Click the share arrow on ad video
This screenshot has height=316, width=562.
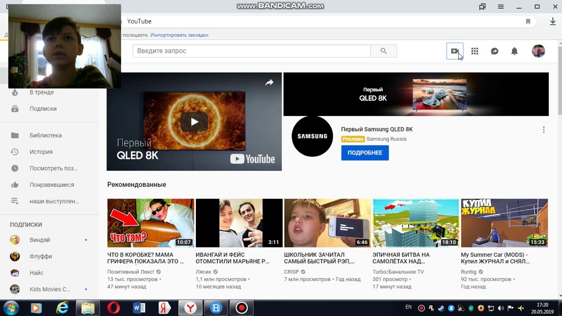[x=269, y=83]
